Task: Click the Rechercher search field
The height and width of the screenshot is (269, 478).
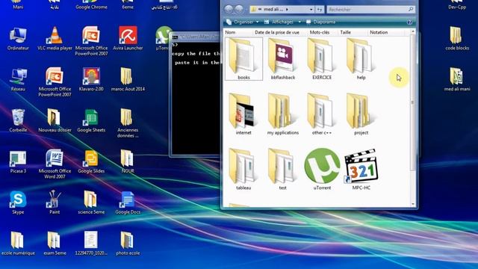Action: (370, 10)
